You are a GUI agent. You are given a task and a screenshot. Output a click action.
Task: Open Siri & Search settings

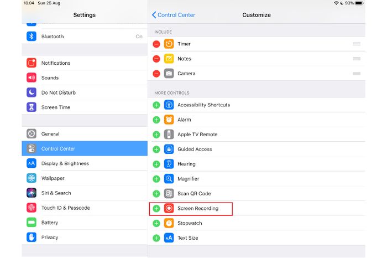[85, 193]
